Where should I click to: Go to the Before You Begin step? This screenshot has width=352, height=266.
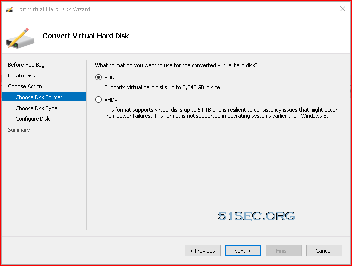(x=28, y=65)
